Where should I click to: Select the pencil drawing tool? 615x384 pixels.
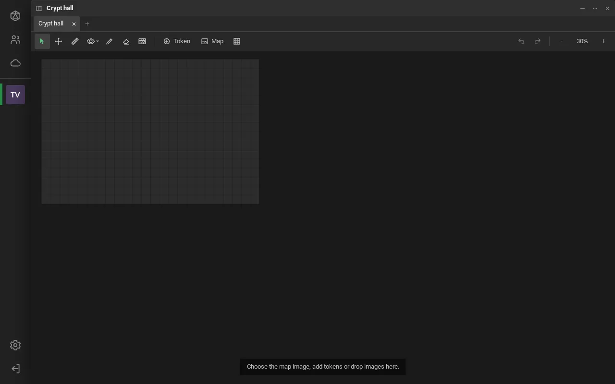point(110,41)
